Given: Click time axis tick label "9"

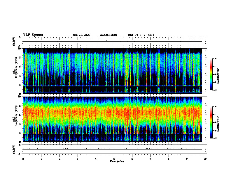Looking at the screenshot, I should coord(187,159).
